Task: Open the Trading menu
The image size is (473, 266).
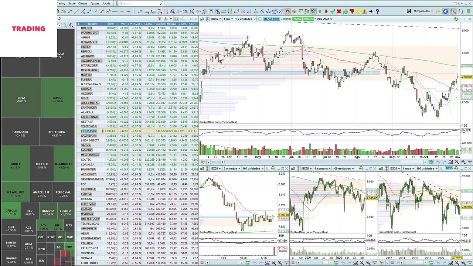Action: click(x=61, y=4)
